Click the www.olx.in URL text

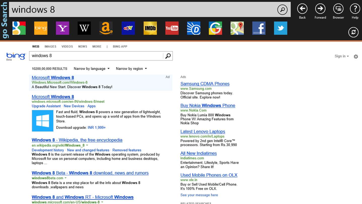coord(189,180)
